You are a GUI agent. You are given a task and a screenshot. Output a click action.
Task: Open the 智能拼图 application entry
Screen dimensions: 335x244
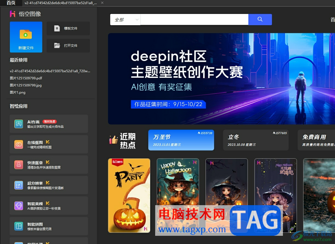tap(49, 226)
